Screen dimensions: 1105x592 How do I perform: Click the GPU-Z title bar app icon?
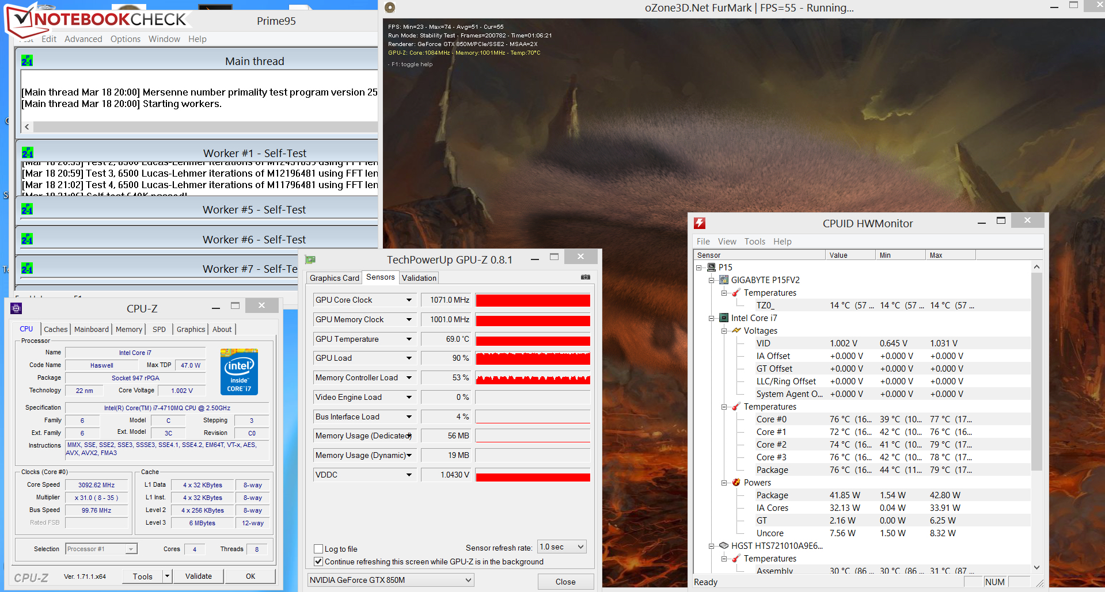pyautogui.click(x=310, y=260)
